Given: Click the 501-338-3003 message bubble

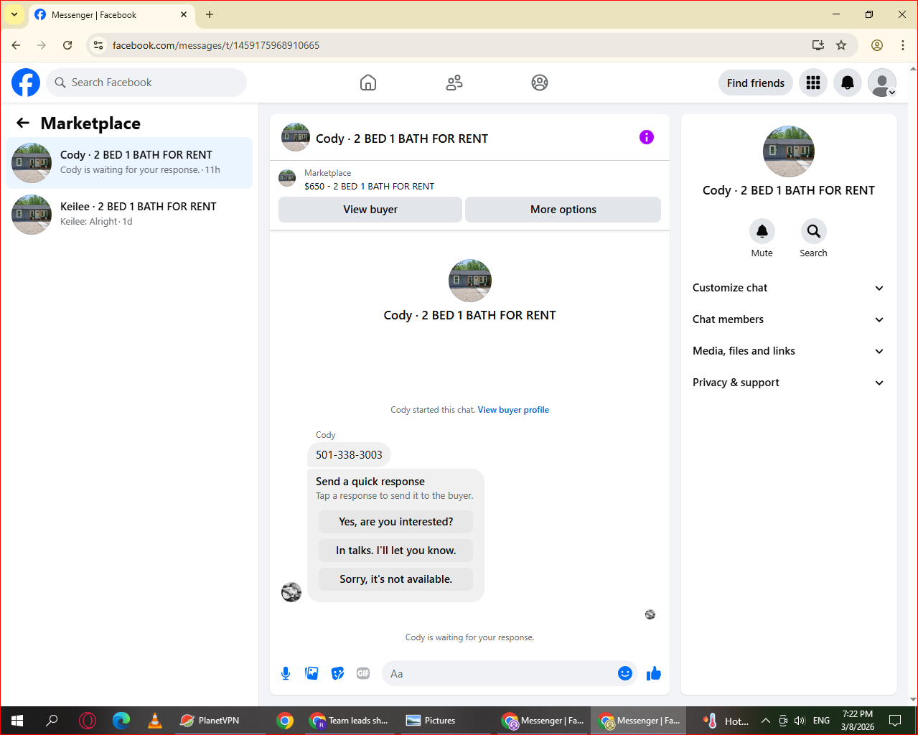Looking at the screenshot, I should pos(349,454).
